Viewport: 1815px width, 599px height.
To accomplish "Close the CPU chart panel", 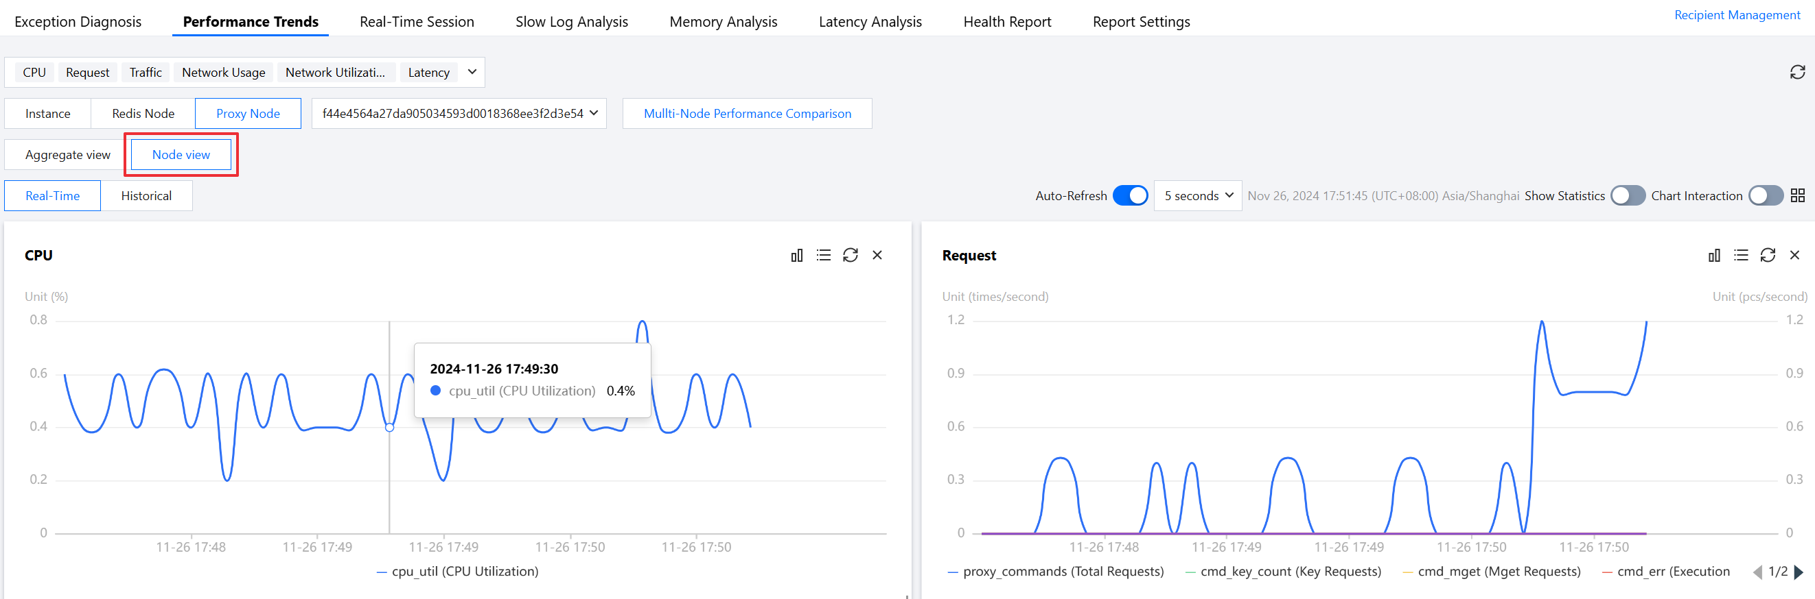I will pyautogui.click(x=877, y=255).
